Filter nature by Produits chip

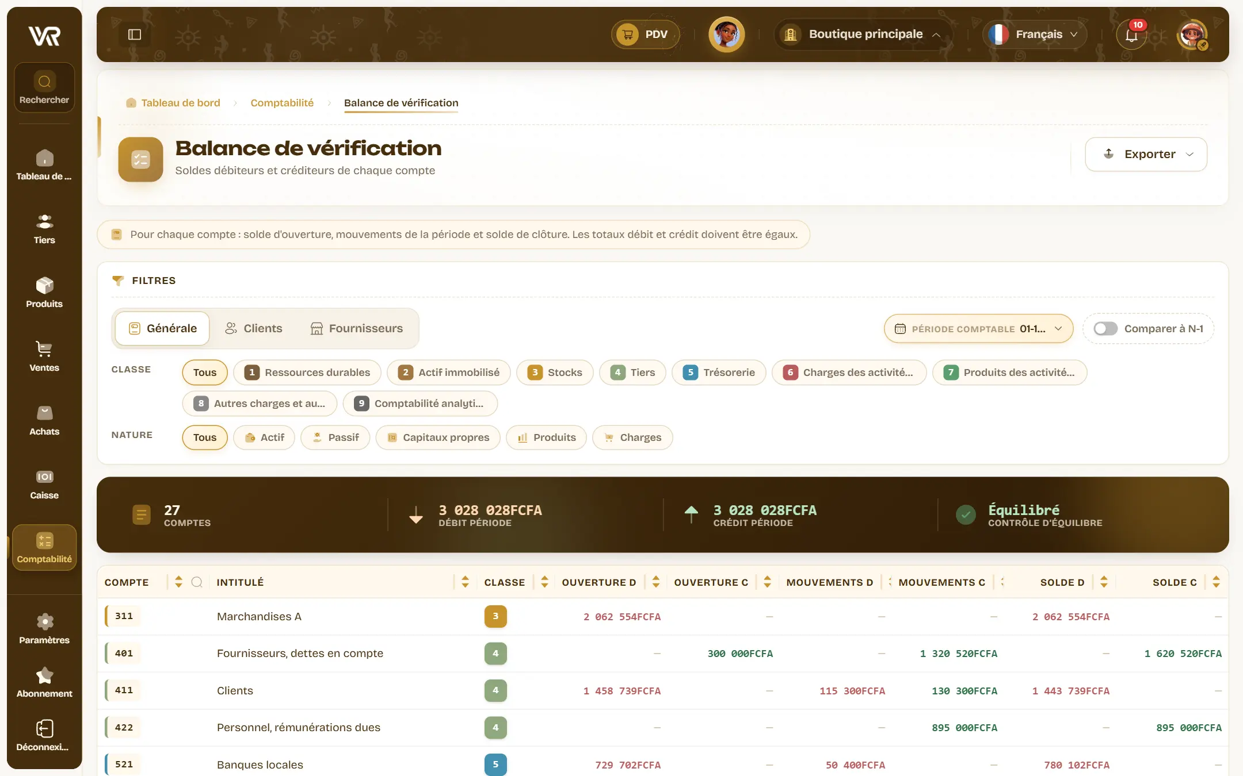(546, 437)
